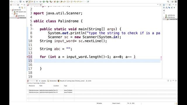
Task: Click the magnifier search icon at top right
Action: coord(168,2)
